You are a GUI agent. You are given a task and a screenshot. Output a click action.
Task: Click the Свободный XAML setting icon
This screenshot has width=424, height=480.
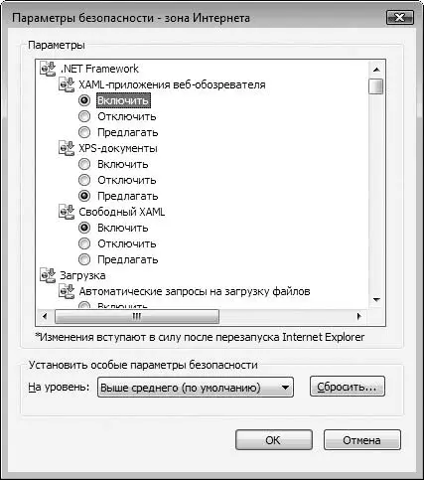(67, 212)
